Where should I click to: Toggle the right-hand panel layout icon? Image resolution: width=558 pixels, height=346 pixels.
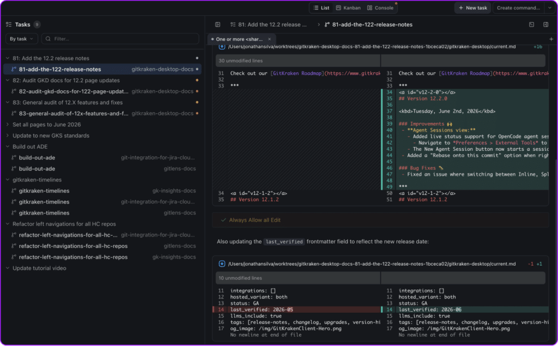546,24
